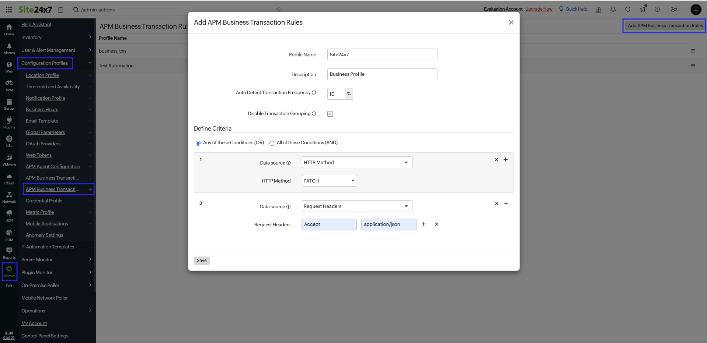Expand the Server Monitor menu section
707x343 pixels.
(37, 259)
